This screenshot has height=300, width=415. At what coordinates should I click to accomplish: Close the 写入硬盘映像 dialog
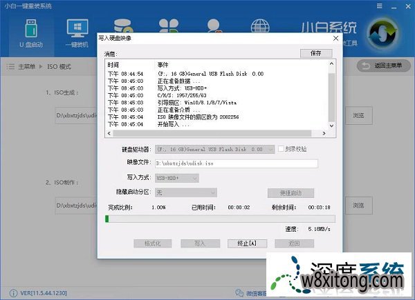336,38
